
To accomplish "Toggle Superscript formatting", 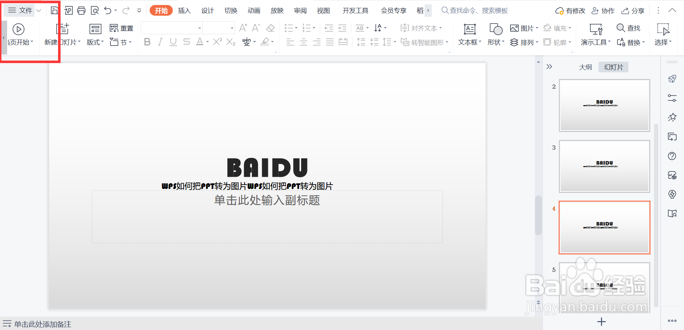I will (x=217, y=42).
